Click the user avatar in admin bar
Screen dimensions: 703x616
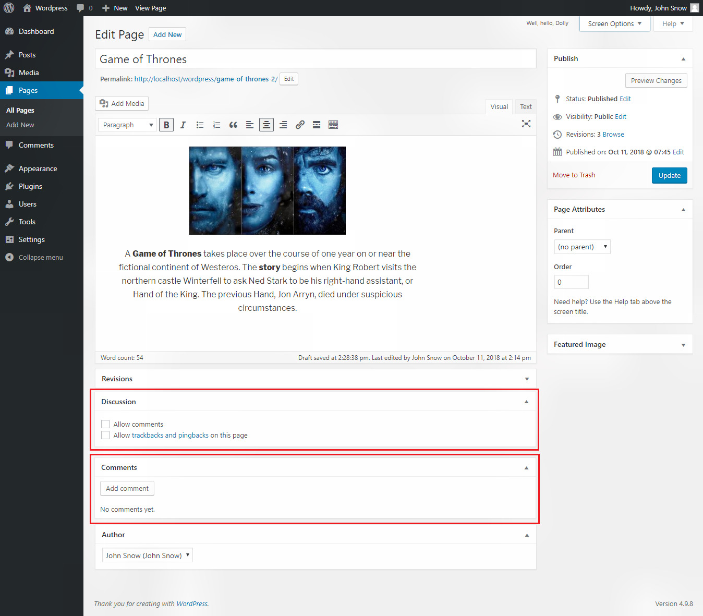tap(695, 8)
